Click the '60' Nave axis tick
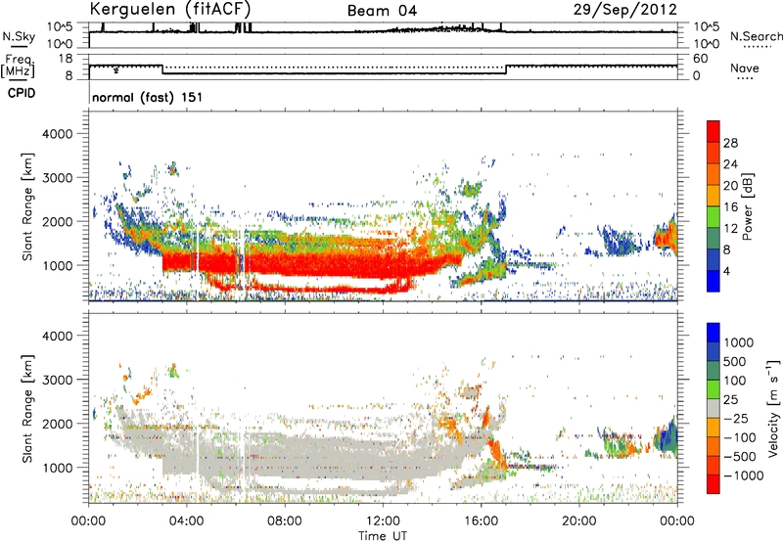This screenshot has height=542, width=783. point(700,59)
